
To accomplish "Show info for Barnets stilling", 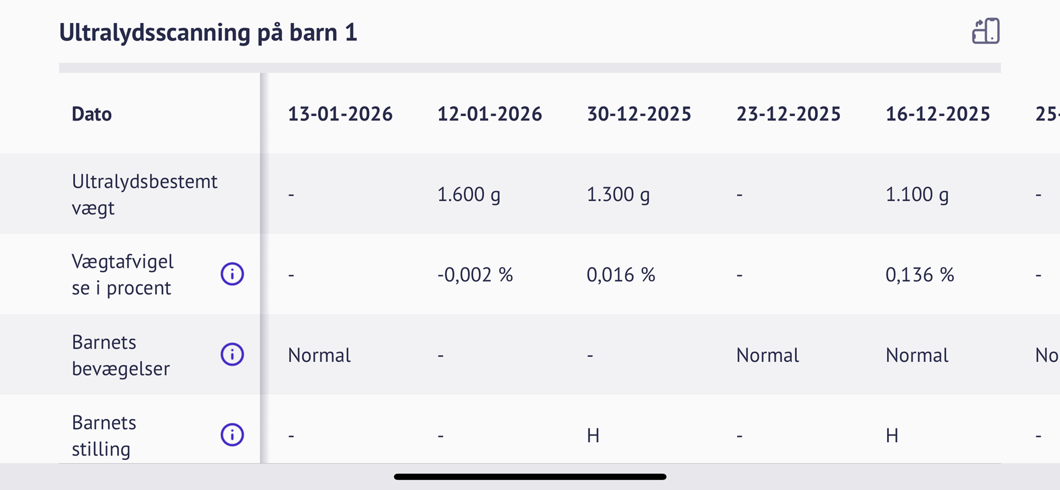I will (x=232, y=434).
